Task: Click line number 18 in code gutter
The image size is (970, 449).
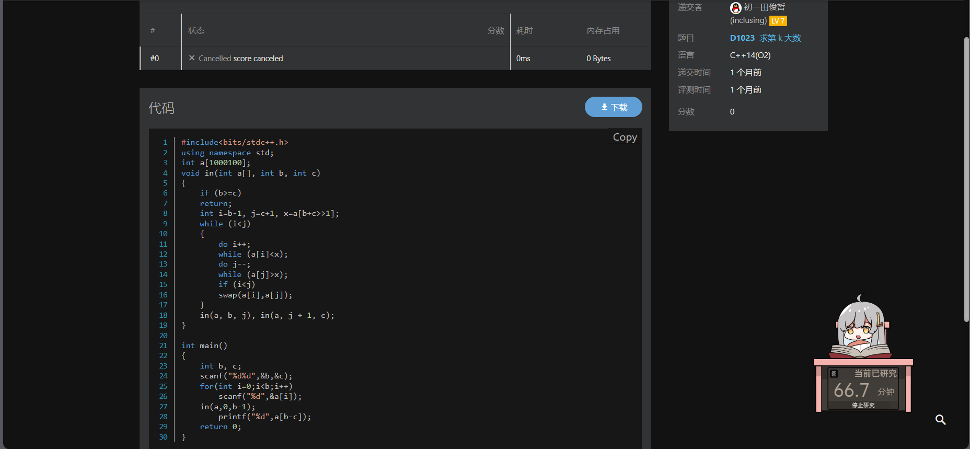Action: pyautogui.click(x=164, y=315)
